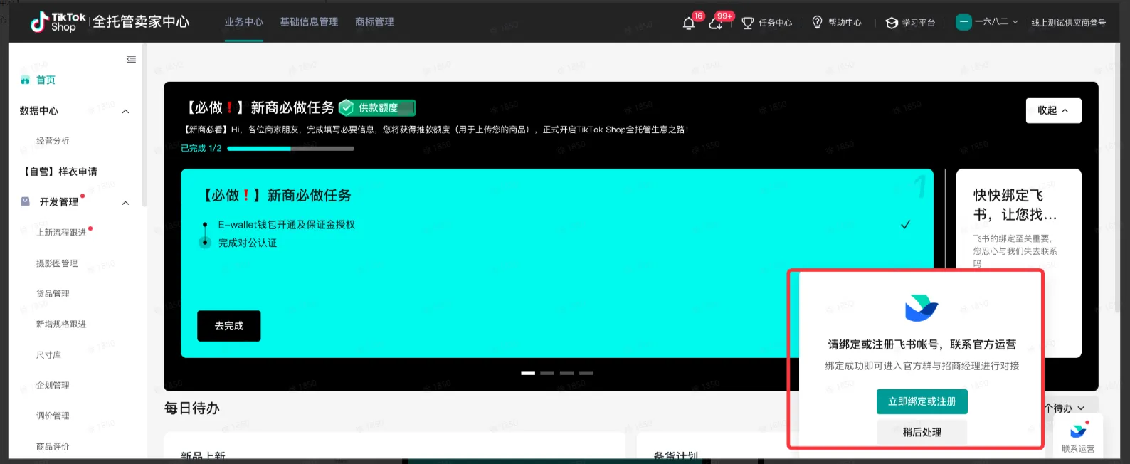The height and width of the screenshot is (464, 1130).
Task: Open 新增规格跟进 in the sidebar
Action: (x=61, y=325)
